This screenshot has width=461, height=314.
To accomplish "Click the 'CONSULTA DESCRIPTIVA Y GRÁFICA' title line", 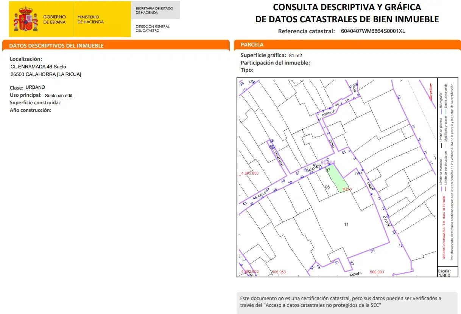I will (x=347, y=7).
